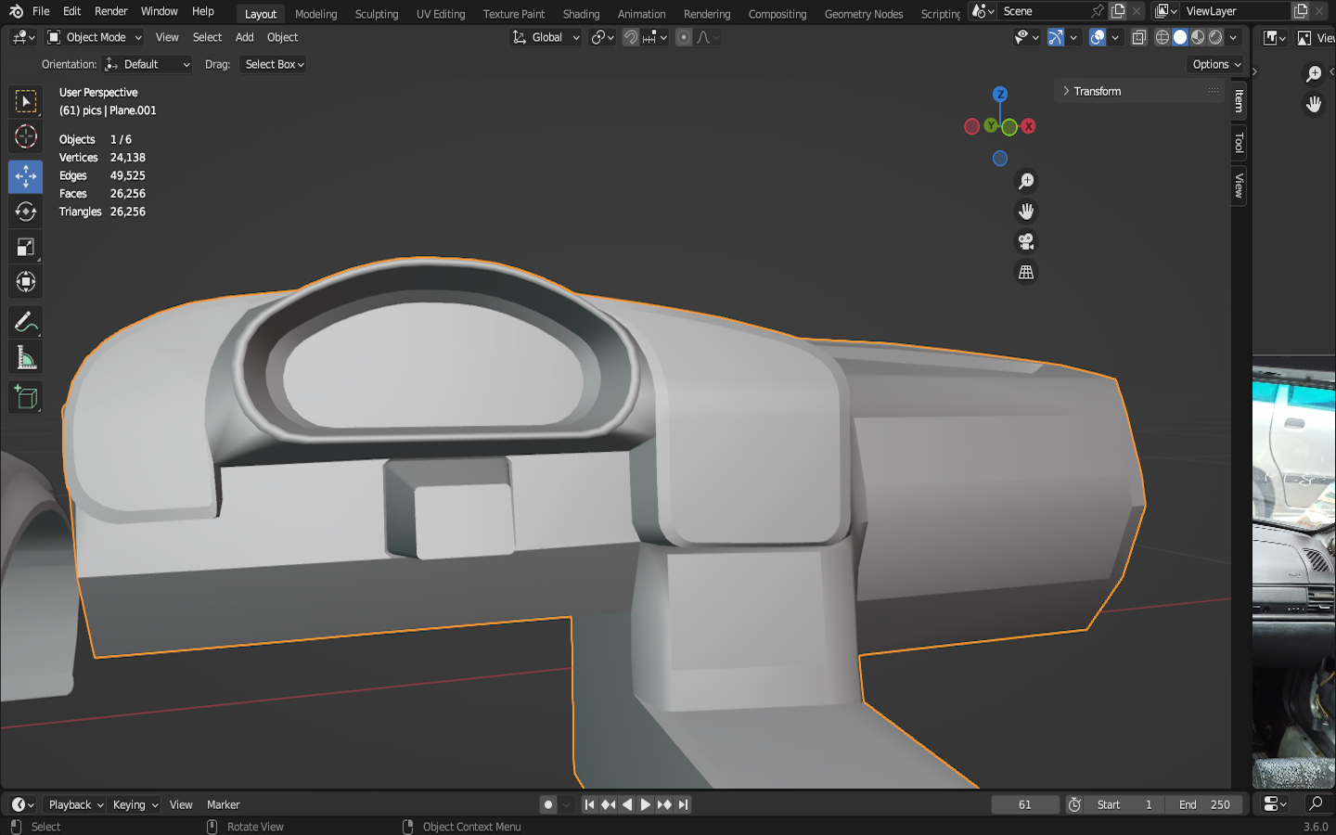Toggle proportional editing in viewport header
1336x835 pixels.
click(684, 37)
